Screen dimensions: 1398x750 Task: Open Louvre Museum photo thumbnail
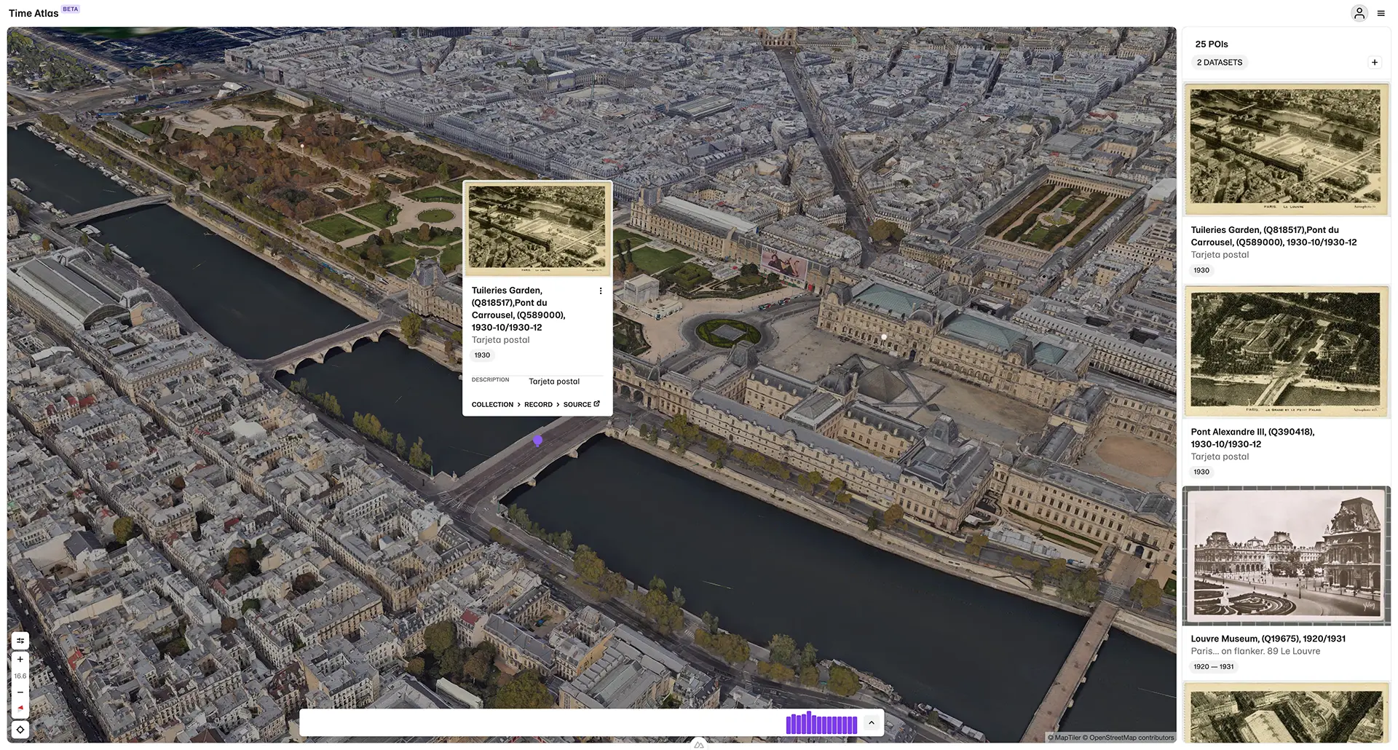coord(1286,556)
